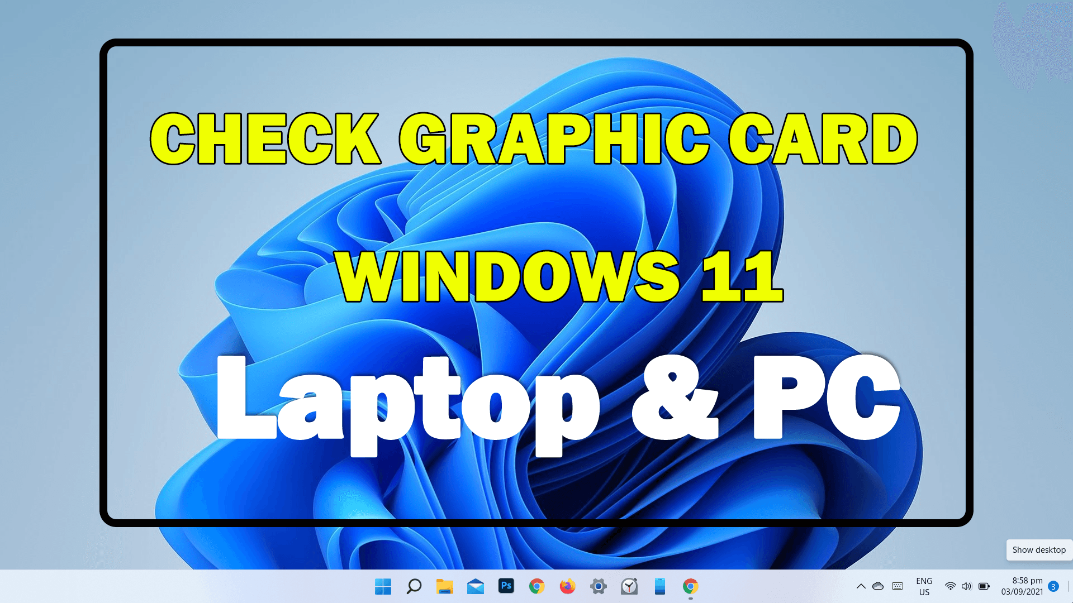Expand the hidden system tray icons
The image size is (1073, 603).
tap(861, 586)
